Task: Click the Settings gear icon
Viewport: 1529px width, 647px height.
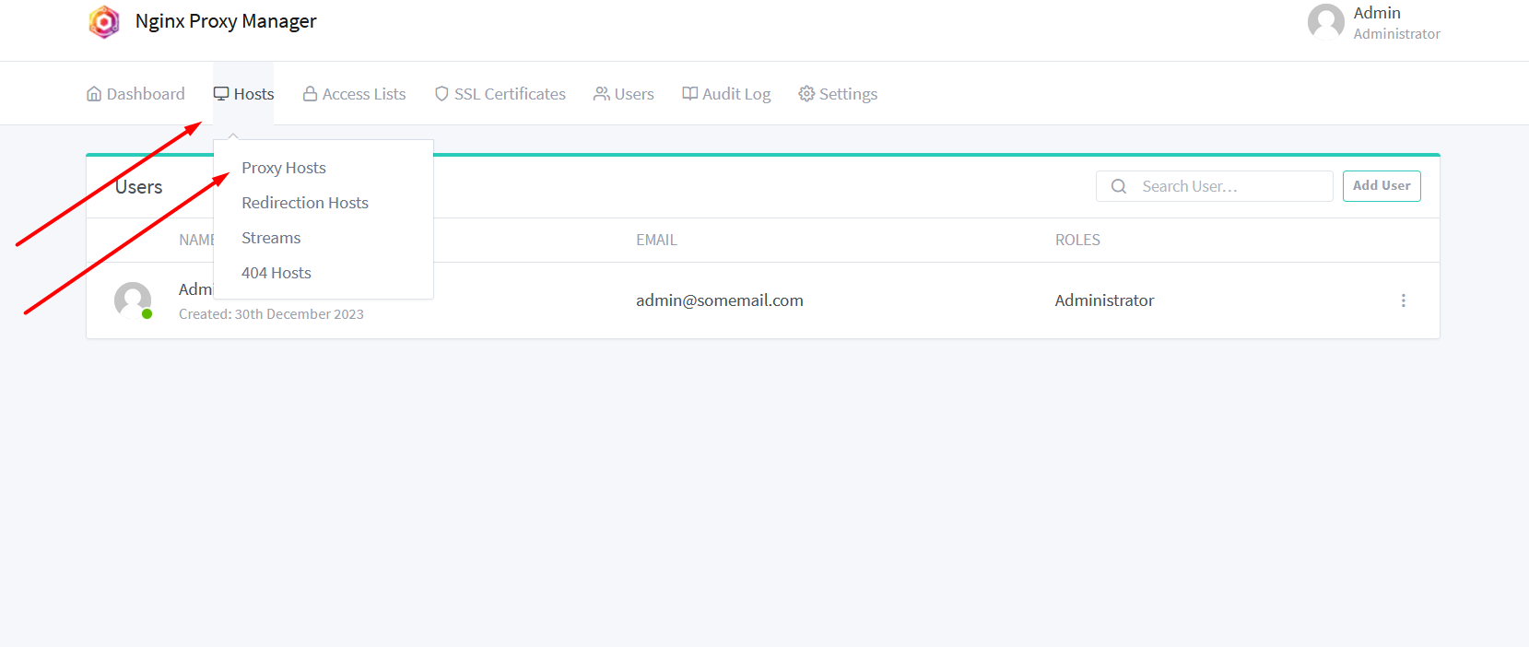Action: (806, 94)
